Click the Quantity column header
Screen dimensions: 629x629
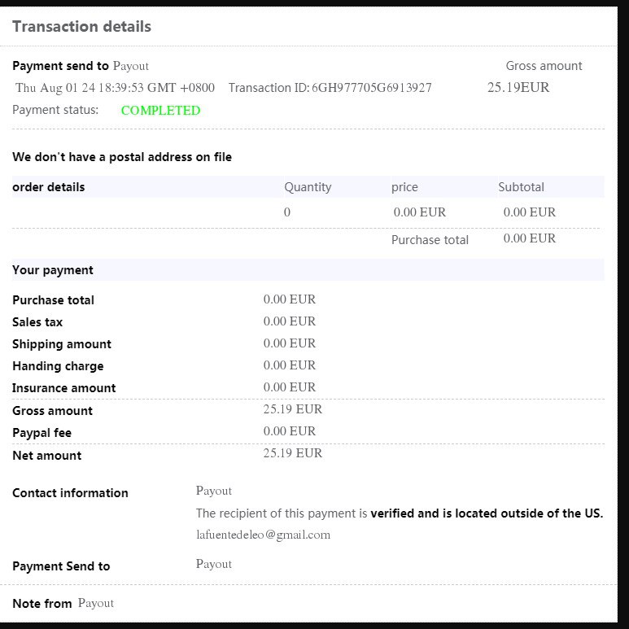click(x=308, y=187)
